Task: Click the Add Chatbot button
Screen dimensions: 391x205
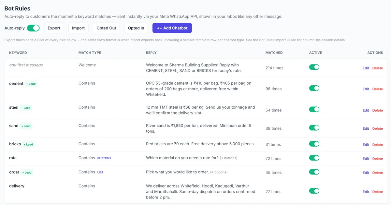Action: (x=172, y=28)
